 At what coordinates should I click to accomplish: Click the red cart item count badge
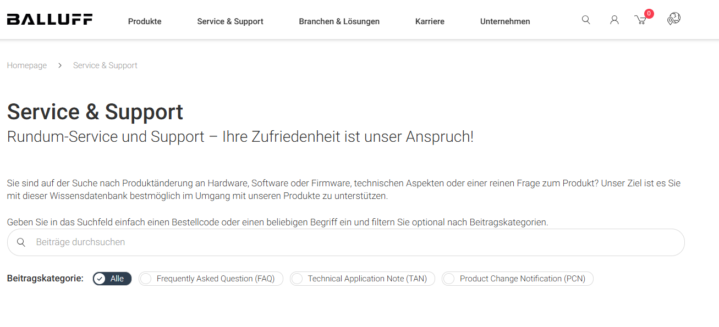point(649,14)
